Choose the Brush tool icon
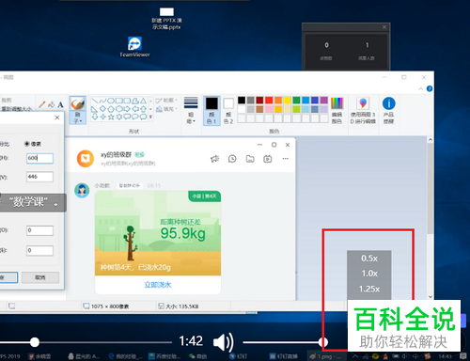 [77, 103]
